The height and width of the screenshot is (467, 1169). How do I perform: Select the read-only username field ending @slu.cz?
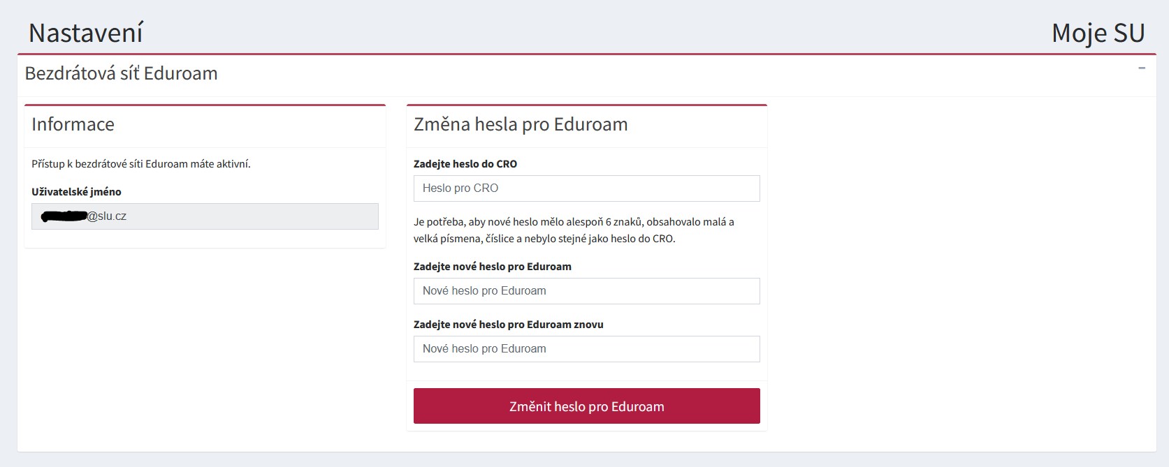(x=205, y=216)
